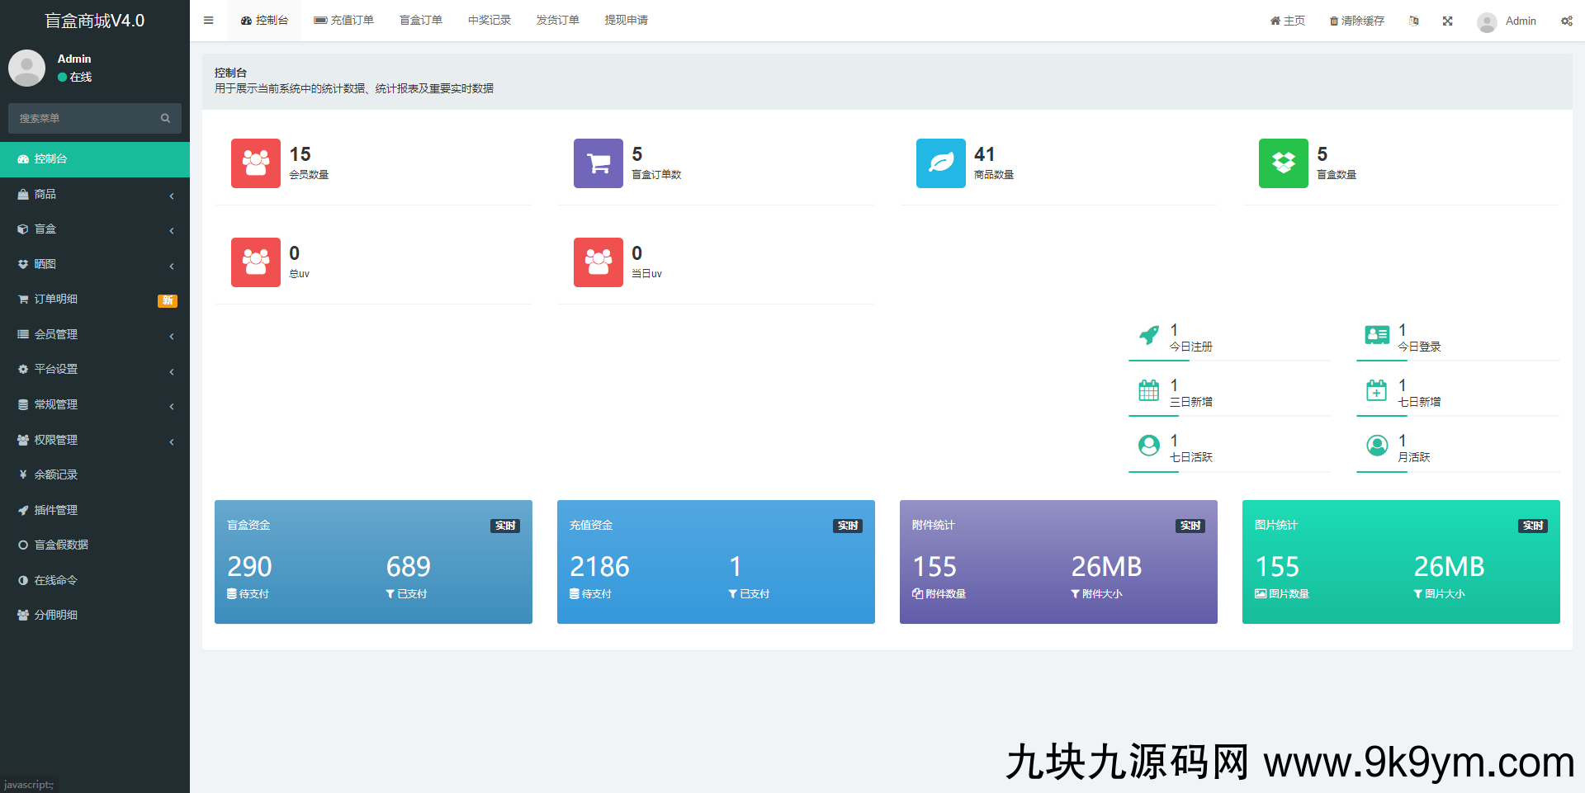Click the hamburger sidebar toggle icon
This screenshot has height=793, width=1585.
click(x=208, y=21)
